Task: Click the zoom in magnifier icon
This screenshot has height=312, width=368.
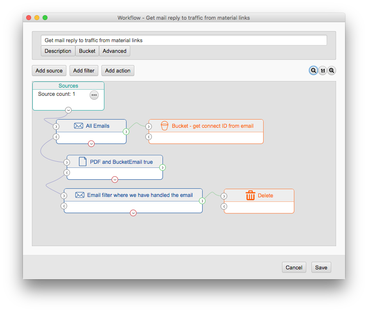Action: 332,70
